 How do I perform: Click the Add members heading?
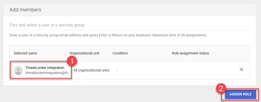(x=25, y=10)
